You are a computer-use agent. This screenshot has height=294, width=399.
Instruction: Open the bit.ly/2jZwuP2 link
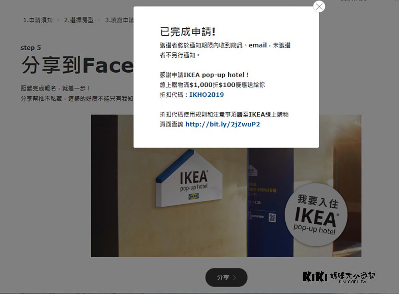coord(223,124)
